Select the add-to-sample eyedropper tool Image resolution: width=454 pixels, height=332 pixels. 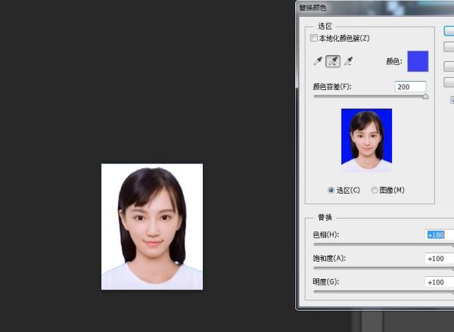pyautogui.click(x=333, y=62)
